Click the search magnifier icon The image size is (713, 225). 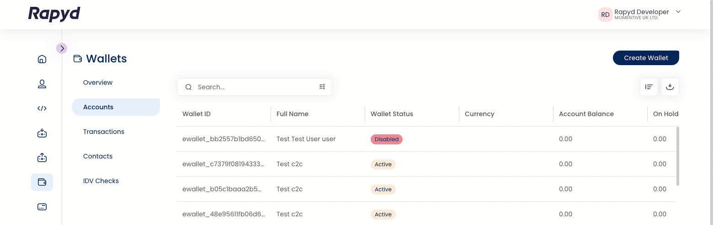point(188,87)
